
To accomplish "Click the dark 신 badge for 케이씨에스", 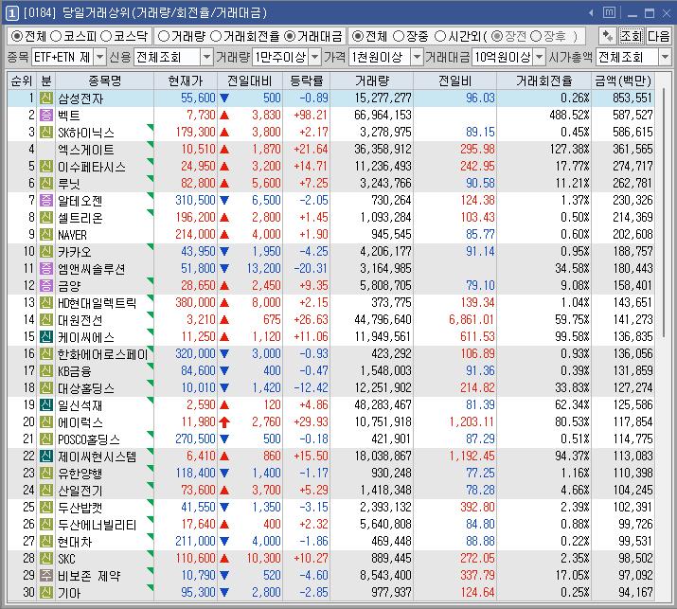I will [x=46, y=337].
